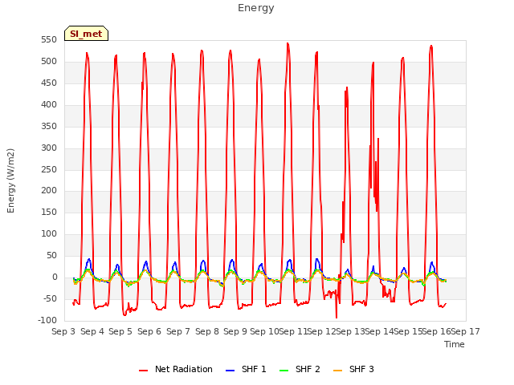Click the 400 y-axis tick label
The image size is (514, 385).
coord(49,105)
